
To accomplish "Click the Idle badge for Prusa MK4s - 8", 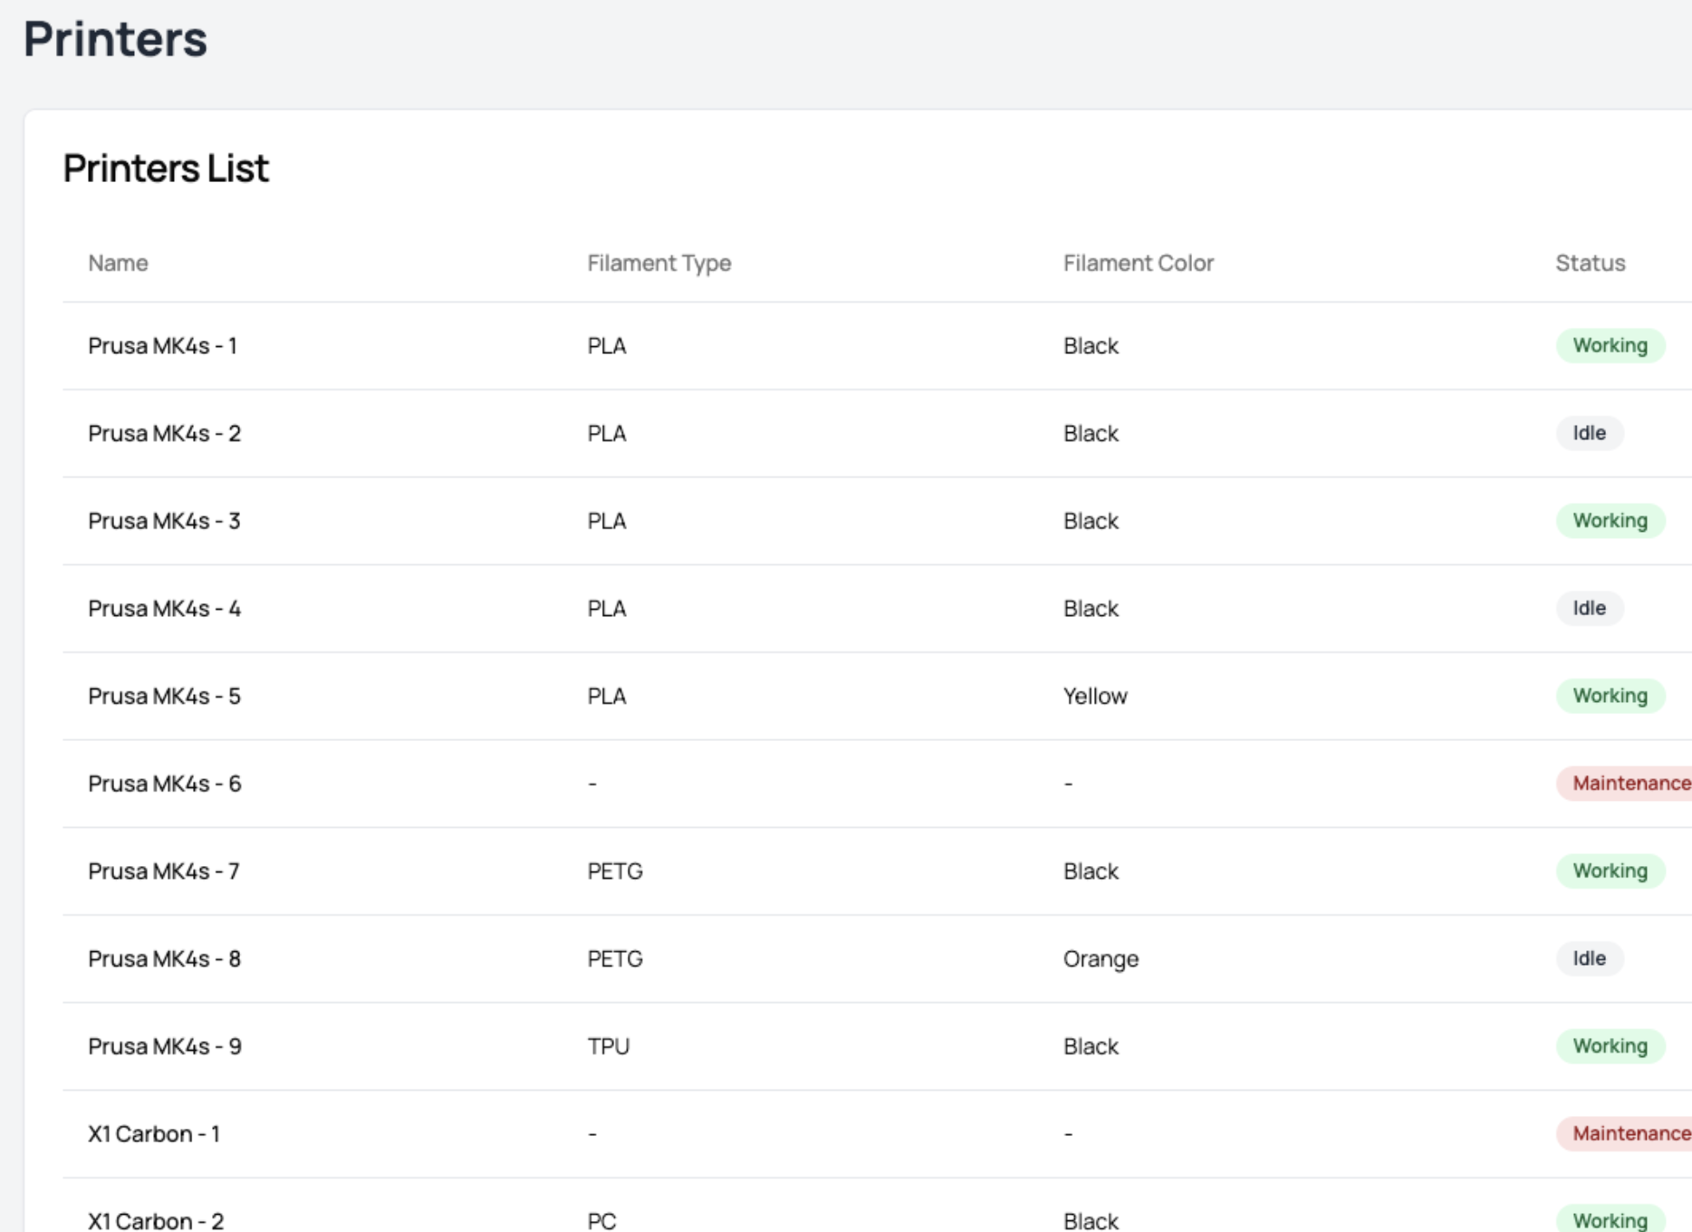I will [x=1589, y=958].
